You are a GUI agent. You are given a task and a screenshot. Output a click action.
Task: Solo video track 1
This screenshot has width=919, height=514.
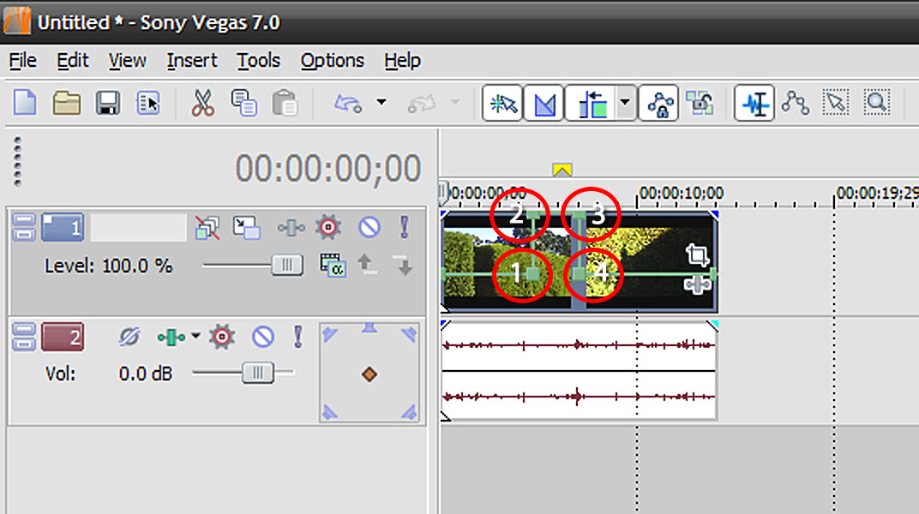coord(405,227)
